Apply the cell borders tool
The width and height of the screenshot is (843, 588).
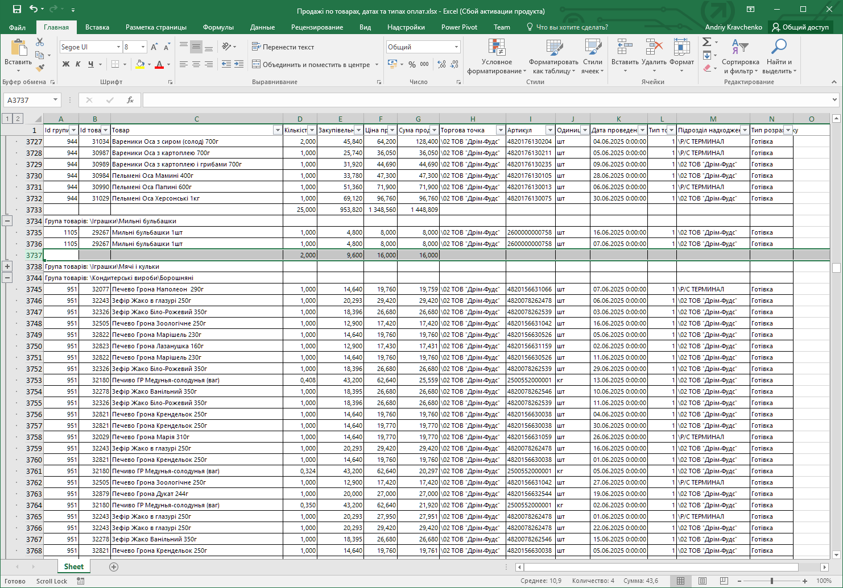click(115, 64)
